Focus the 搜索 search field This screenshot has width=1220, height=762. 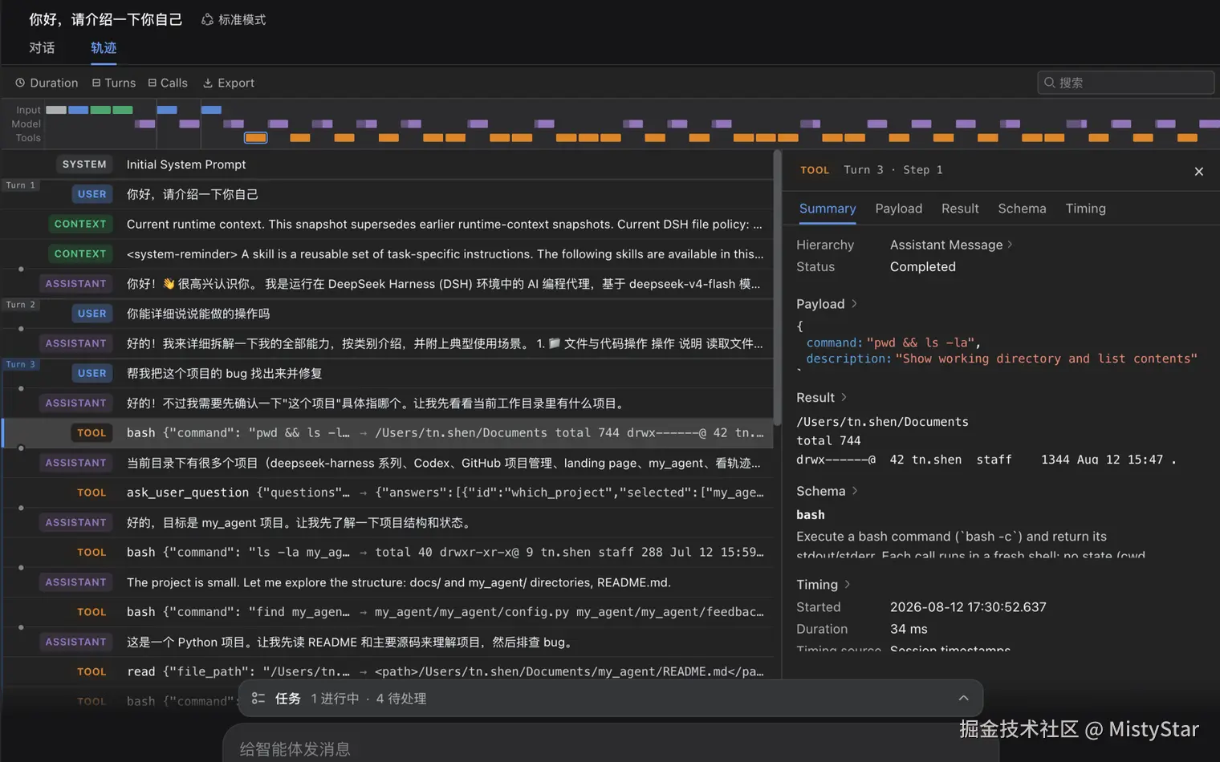pyautogui.click(x=1125, y=83)
